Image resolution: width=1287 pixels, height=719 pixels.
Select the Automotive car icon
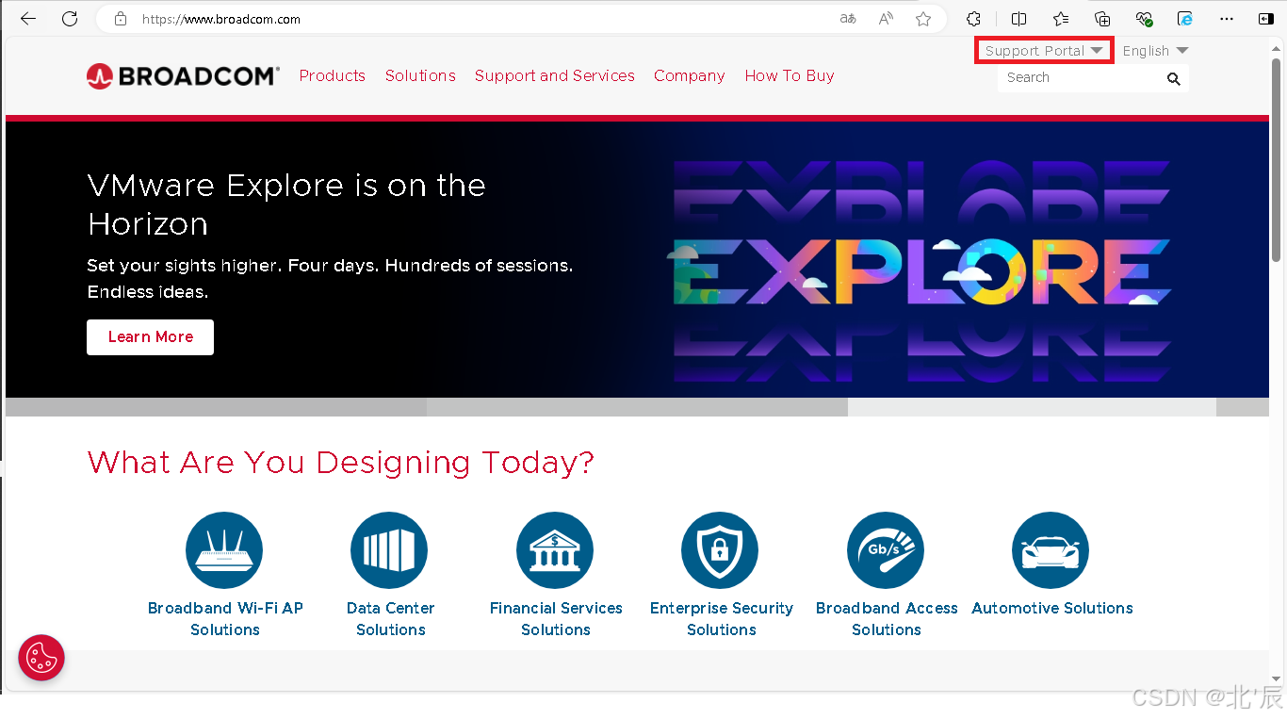pyautogui.click(x=1051, y=550)
